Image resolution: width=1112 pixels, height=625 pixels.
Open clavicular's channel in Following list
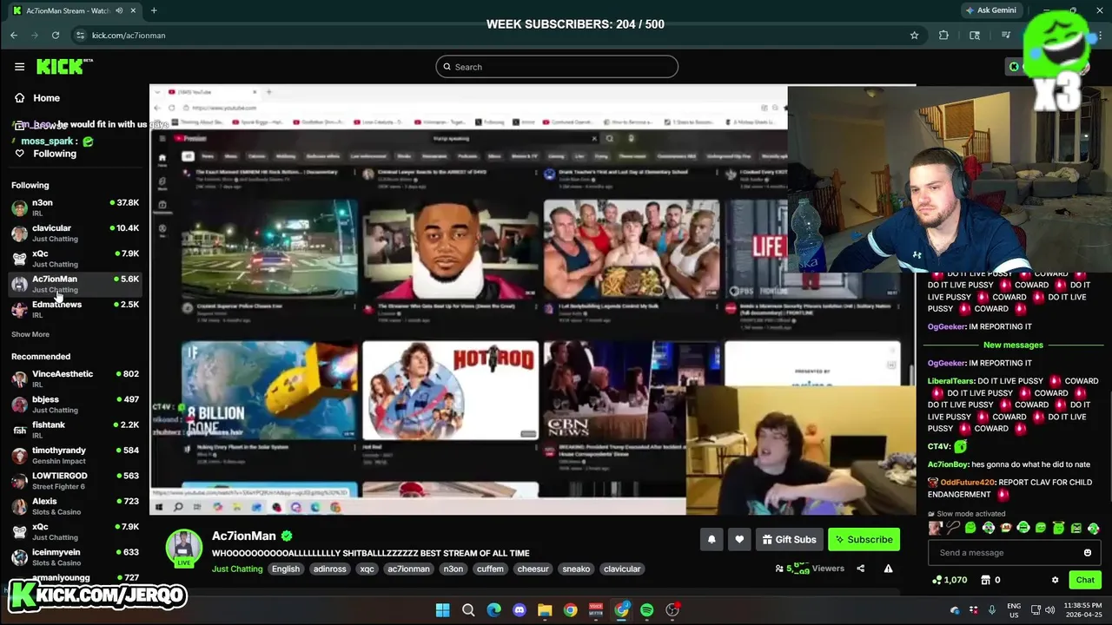pos(75,233)
